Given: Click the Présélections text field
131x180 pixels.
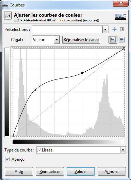Looking at the screenshot, I should tap(67, 30).
